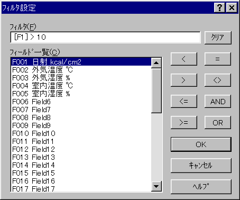240x200 pixels.
Task: Select field F014 Field14
Action: pyautogui.click(x=81, y=165)
